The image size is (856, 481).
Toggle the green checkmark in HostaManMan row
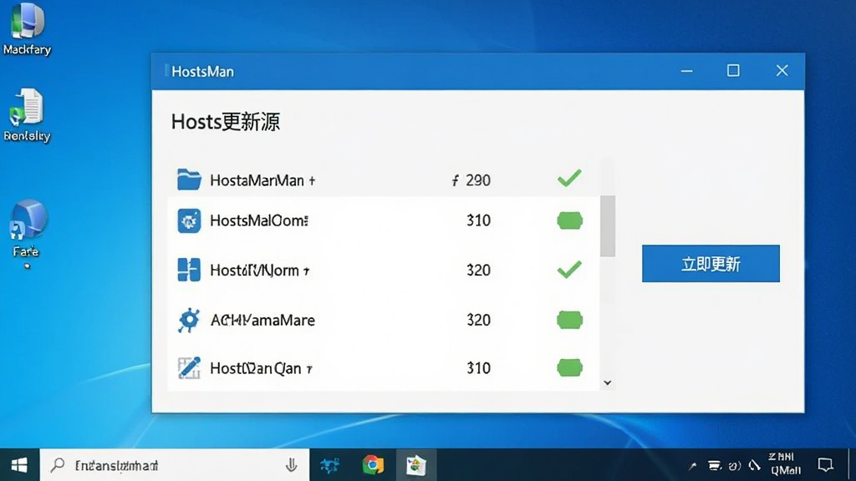point(569,179)
